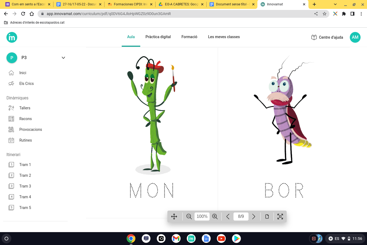Screen dimensions: 367x245
Task: Enter fullscreen PDF view
Action: point(280,217)
